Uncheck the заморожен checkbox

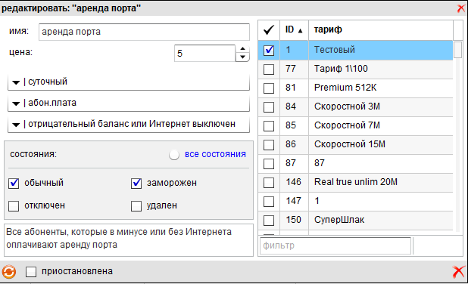pos(136,183)
